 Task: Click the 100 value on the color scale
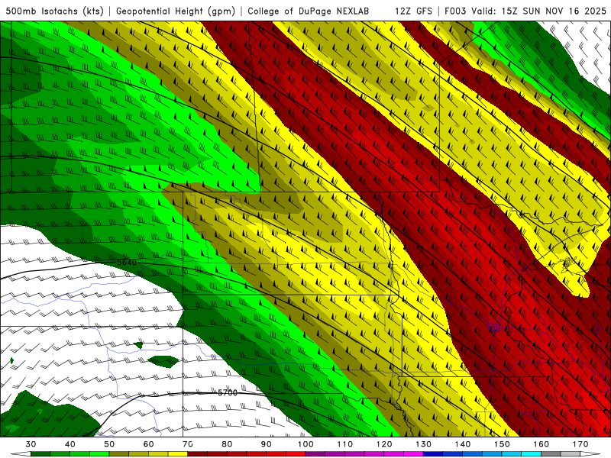coord(305,444)
